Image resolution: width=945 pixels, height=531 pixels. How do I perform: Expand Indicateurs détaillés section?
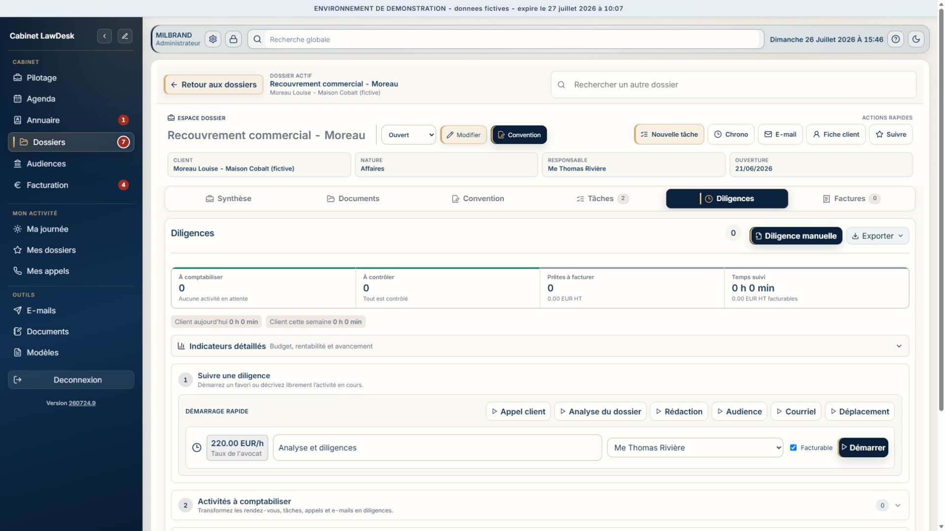coord(540,346)
